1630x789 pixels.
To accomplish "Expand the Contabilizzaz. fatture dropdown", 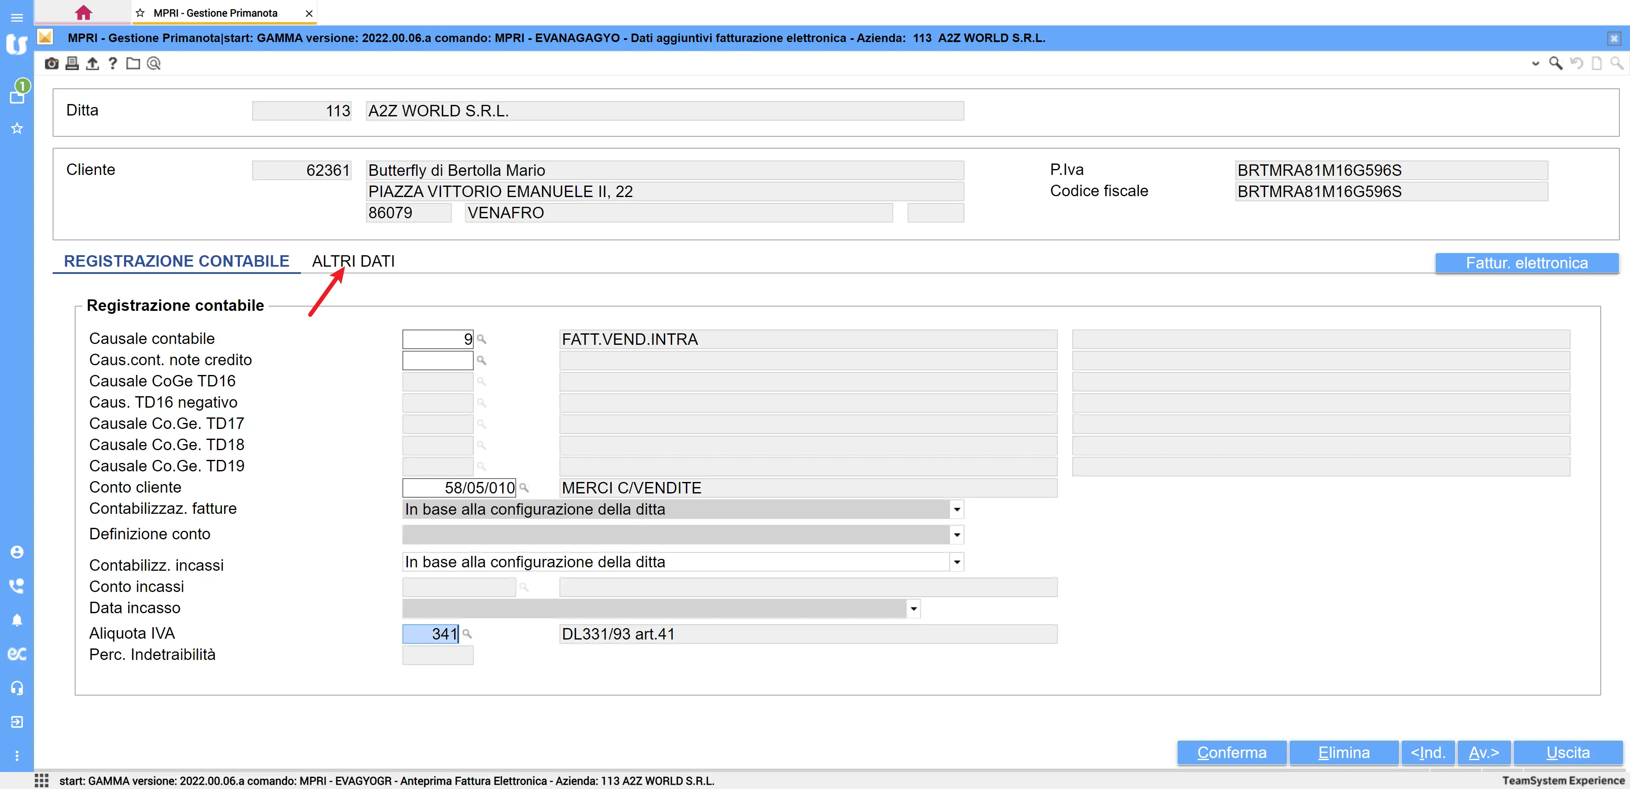I will point(957,510).
